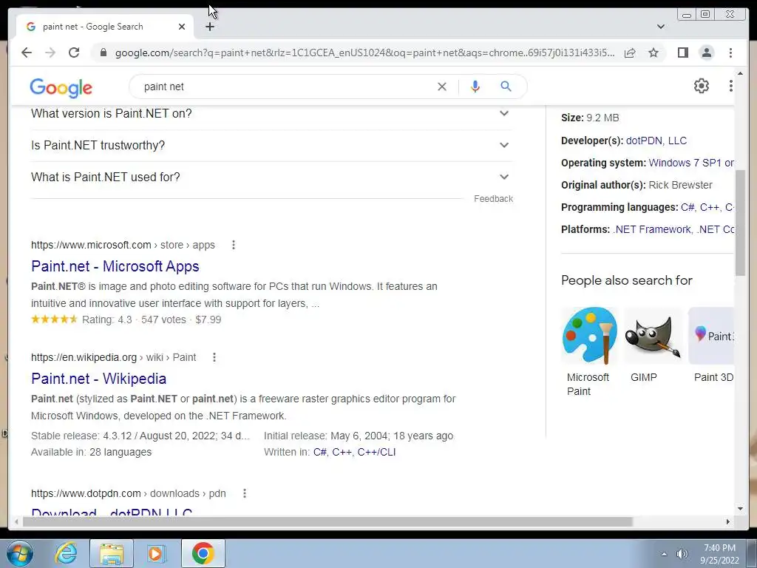Open the Chrome side panel icon

point(682,53)
